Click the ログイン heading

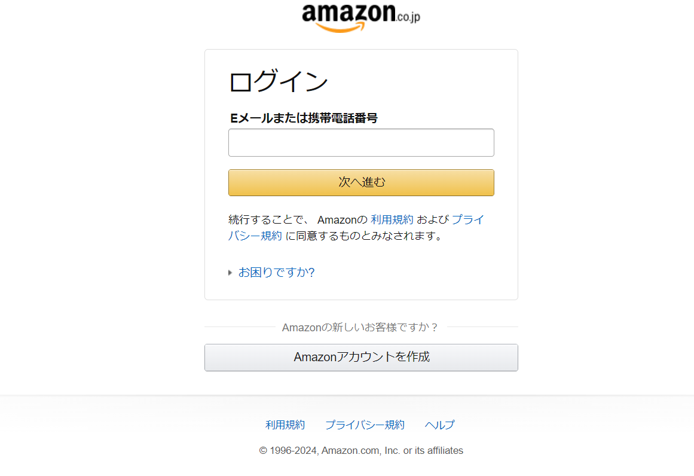coord(279,81)
